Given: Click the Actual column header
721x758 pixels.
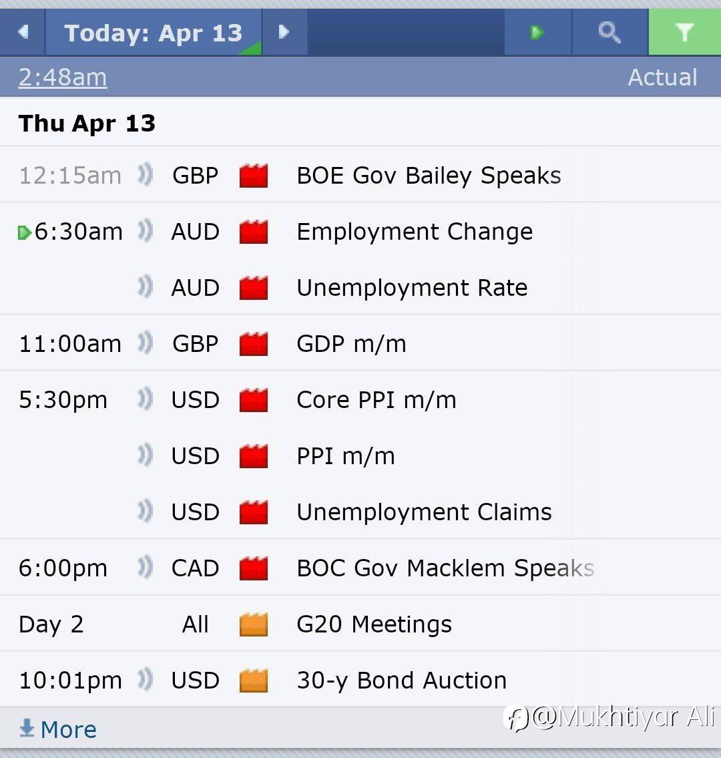Looking at the screenshot, I should (662, 77).
